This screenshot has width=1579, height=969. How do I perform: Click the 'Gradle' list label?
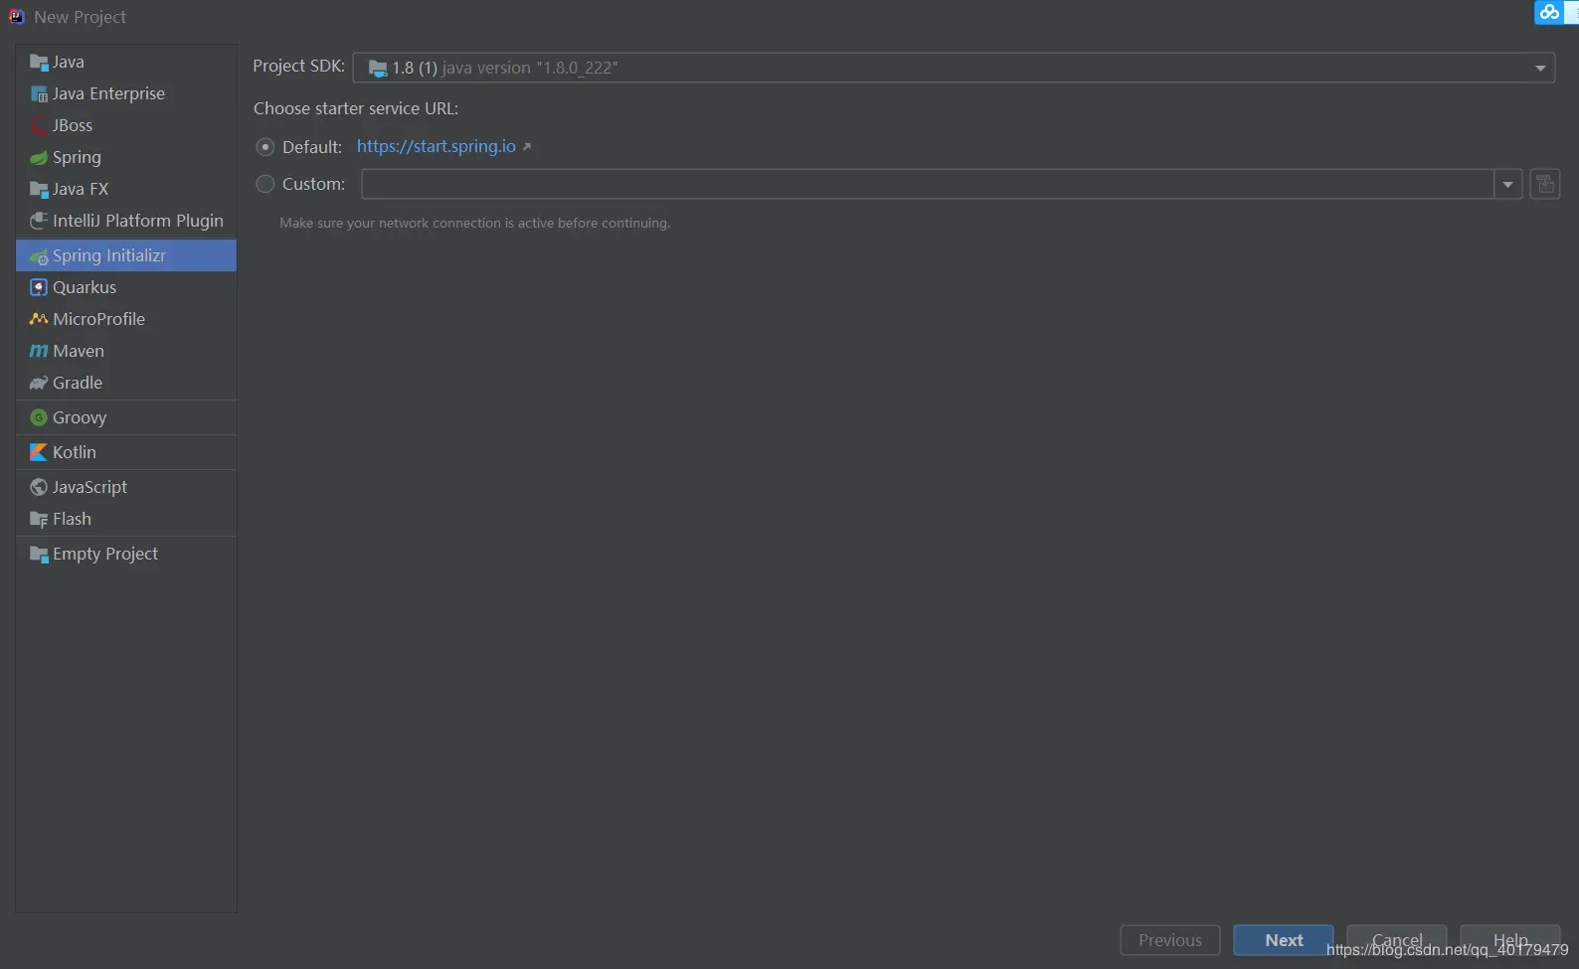(78, 383)
